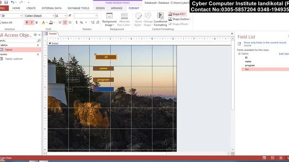Open the Change Shape menu
Viewport: 289px width, 162px height.
148,20
